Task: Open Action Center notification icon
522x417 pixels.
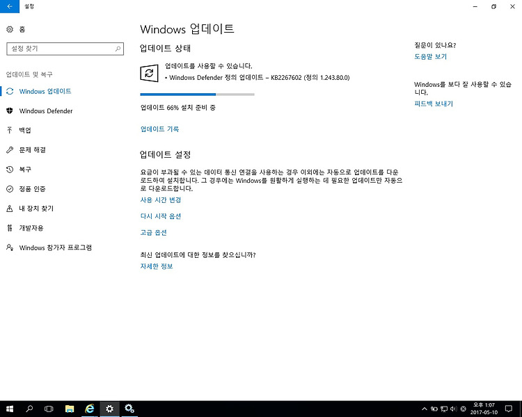Action: tap(508, 409)
